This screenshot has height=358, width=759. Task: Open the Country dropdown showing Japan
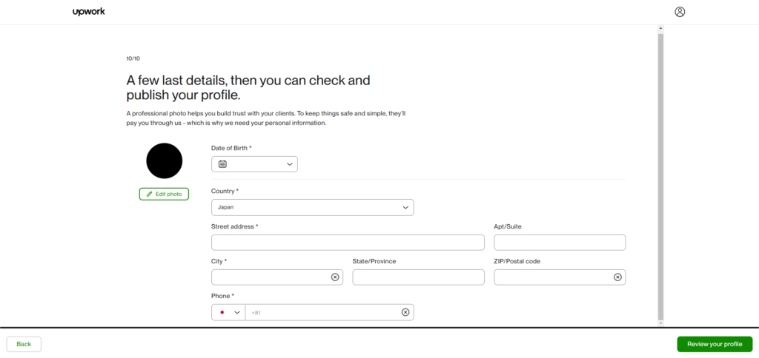coord(312,207)
